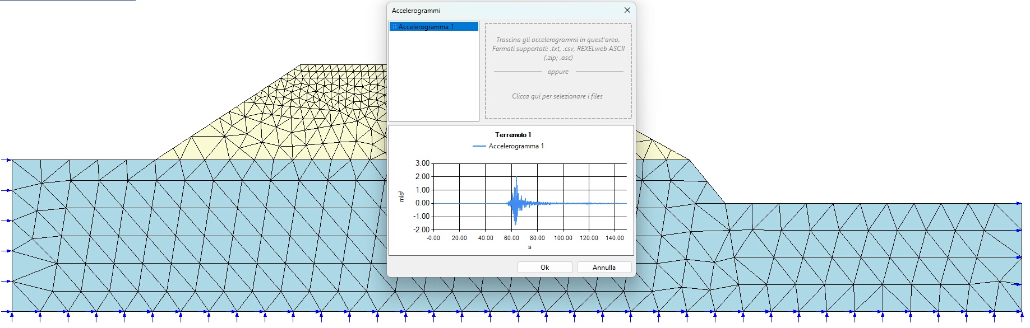Viewport: 1030px width, 328px height.
Task: Click the 3.00 label on acceleration axis
Action: [422, 163]
